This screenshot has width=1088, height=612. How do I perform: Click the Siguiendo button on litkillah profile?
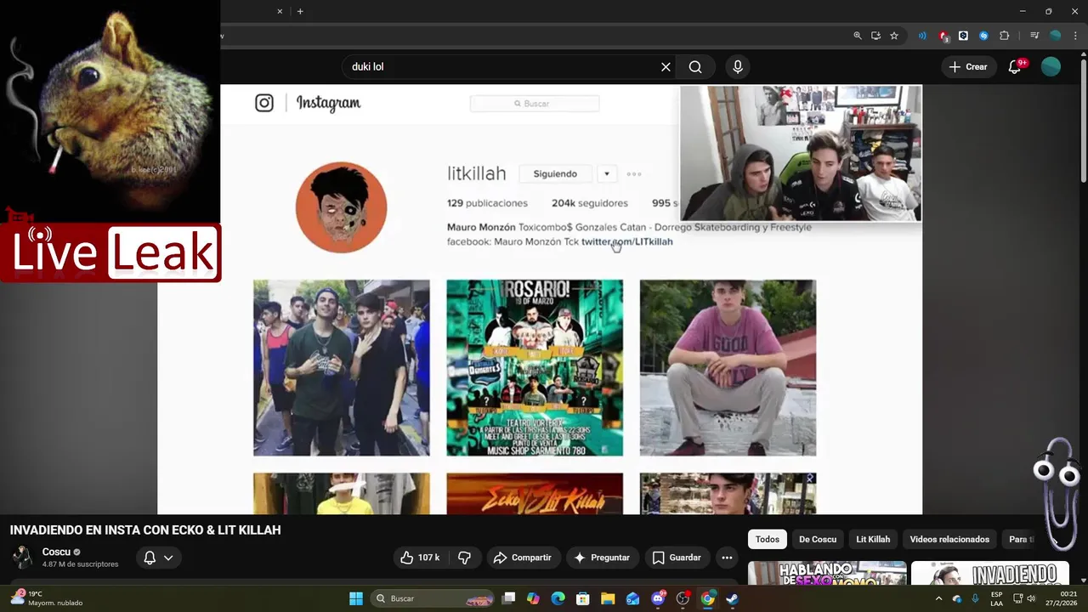(555, 174)
